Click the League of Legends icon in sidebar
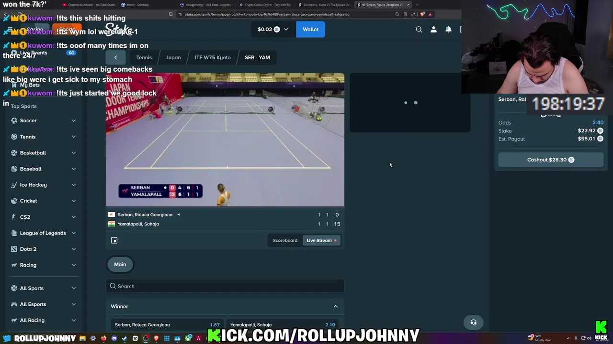The height and width of the screenshot is (344, 613). click(14, 233)
